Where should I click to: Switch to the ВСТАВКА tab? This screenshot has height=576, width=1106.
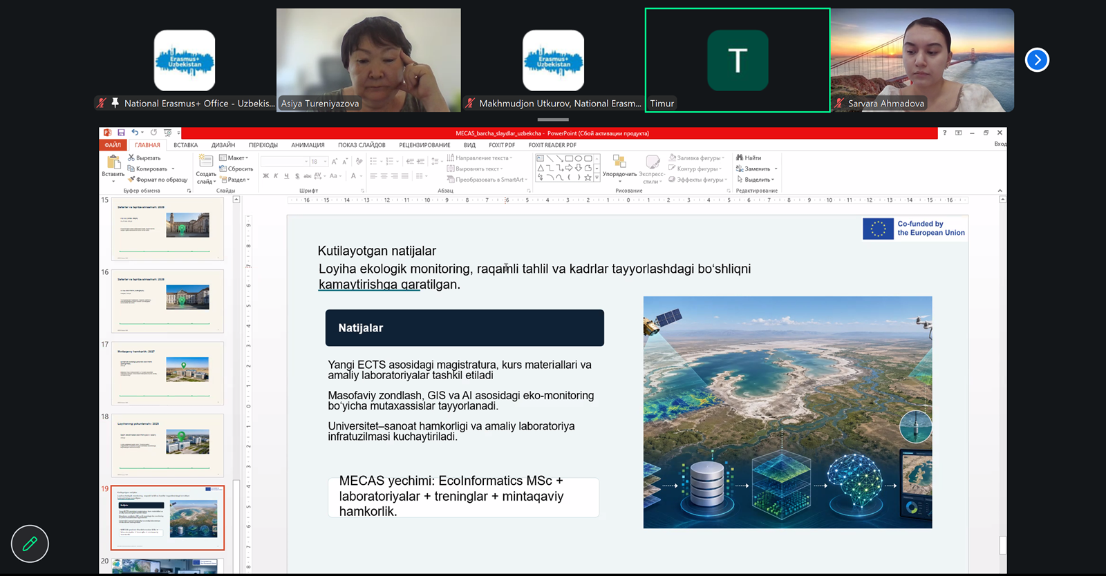tap(186, 145)
